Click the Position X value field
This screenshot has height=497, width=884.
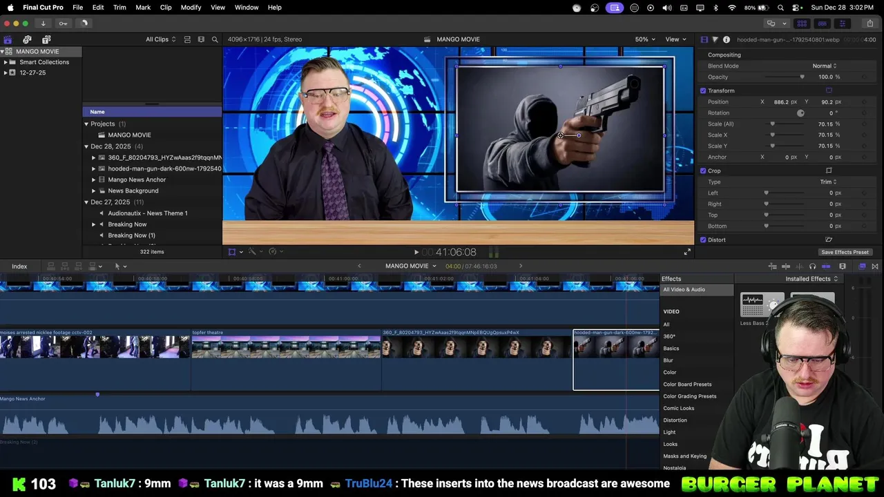(781, 101)
